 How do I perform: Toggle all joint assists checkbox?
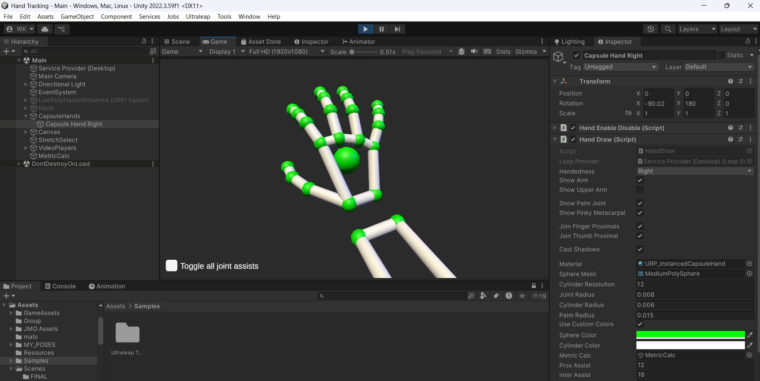tap(171, 266)
